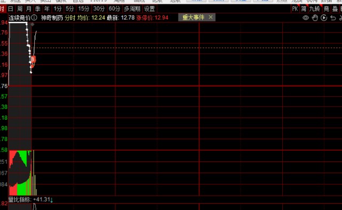Start chart replay with play icon

pos(324,18)
